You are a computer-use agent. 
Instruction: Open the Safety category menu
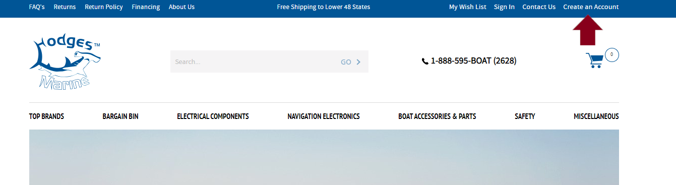click(525, 116)
